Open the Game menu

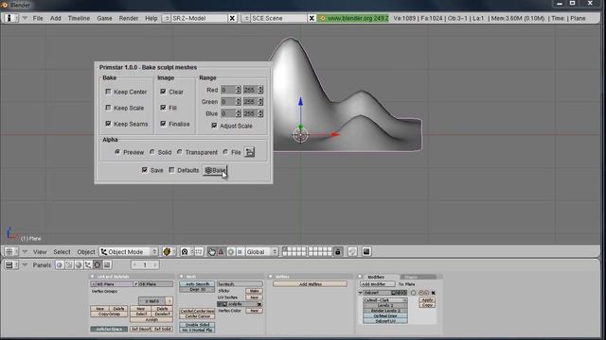click(x=104, y=18)
